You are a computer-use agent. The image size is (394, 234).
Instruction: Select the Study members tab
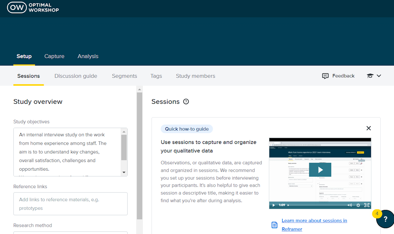(195, 76)
